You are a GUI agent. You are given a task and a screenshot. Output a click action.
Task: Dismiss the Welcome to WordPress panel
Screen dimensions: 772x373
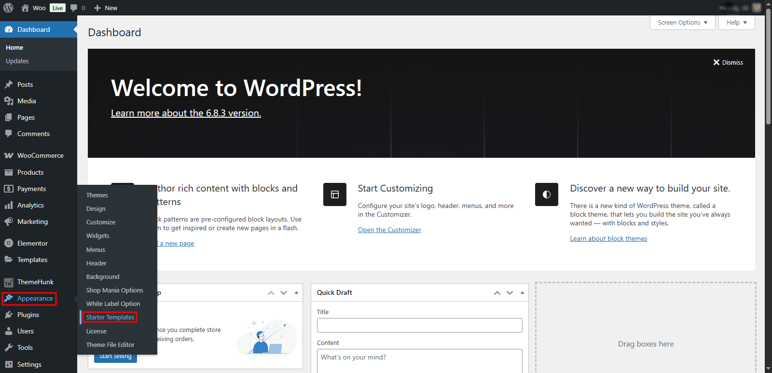[728, 62]
